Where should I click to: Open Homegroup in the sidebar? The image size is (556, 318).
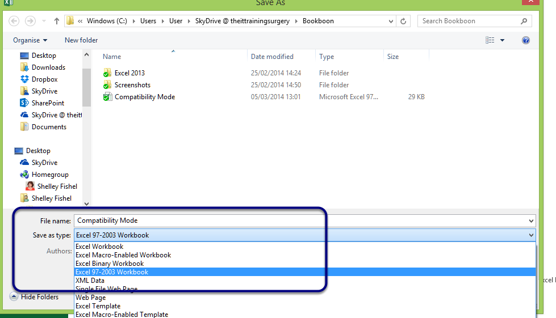coord(49,175)
